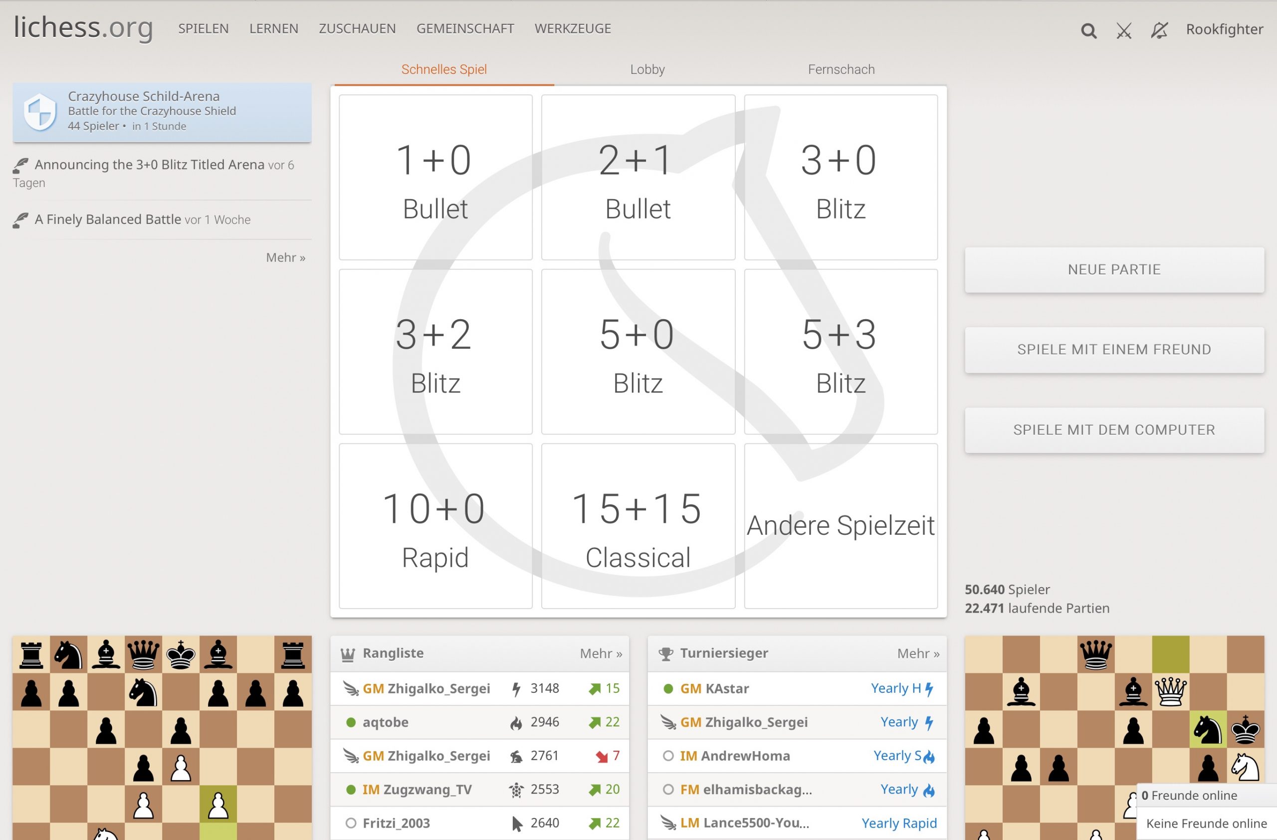Screen dimensions: 1277x840
Task: Click the Turniersieger trophy icon
Action: tap(666, 654)
